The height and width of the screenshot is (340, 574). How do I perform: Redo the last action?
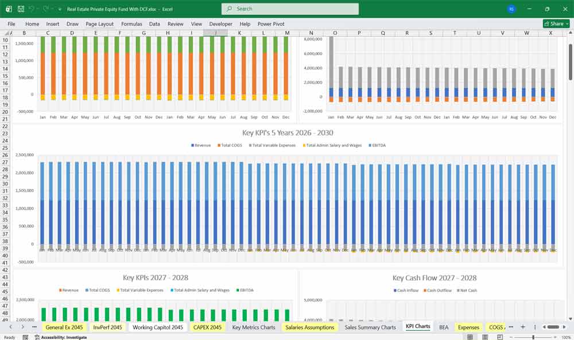[x=44, y=9]
